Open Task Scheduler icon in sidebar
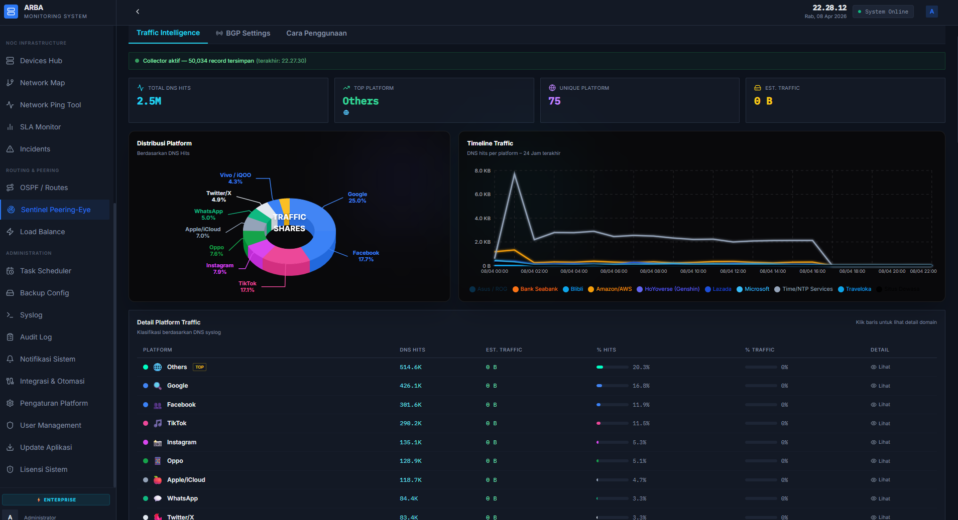 pos(10,271)
